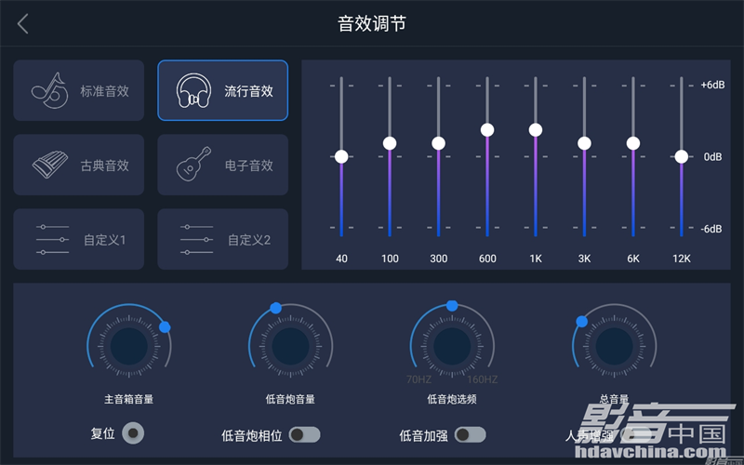
Task: Toggle the 人声增强 switch
Action: pyautogui.click(x=637, y=434)
